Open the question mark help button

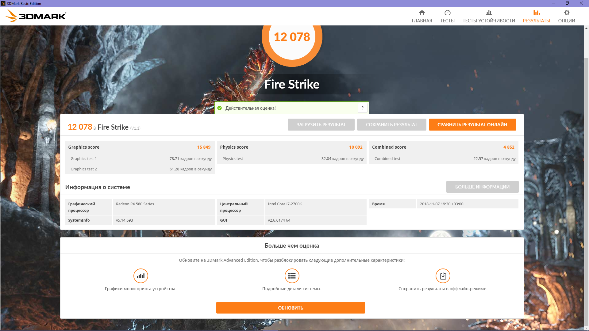pyautogui.click(x=363, y=108)
